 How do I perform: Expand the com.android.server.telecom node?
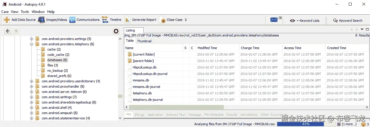pyautogui.click(x=32, y=92)
